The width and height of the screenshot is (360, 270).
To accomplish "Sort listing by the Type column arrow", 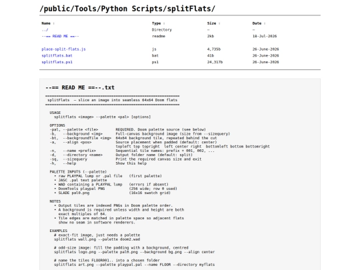I will (x=164, y=23).
